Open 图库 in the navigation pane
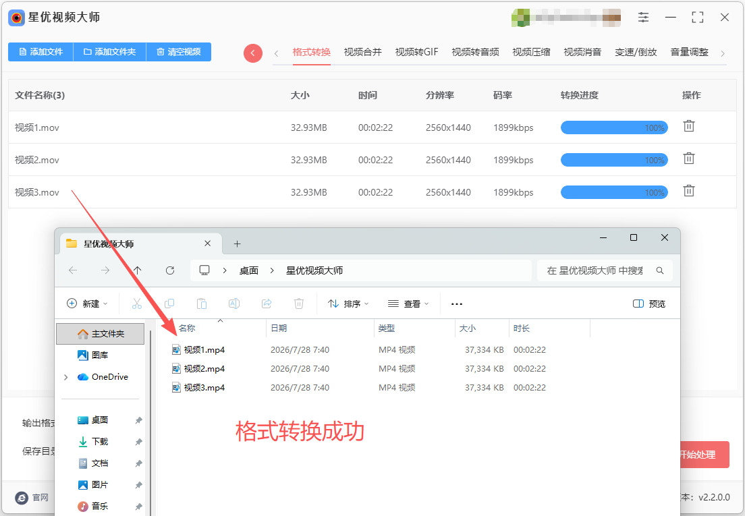Viewport: 745px width, 516px height. (x=93, y=355)
